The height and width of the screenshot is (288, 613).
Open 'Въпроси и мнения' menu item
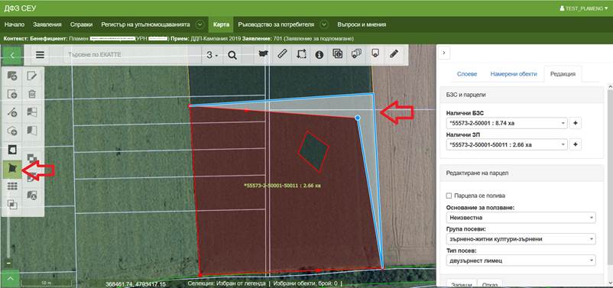[x=362, y=24]
